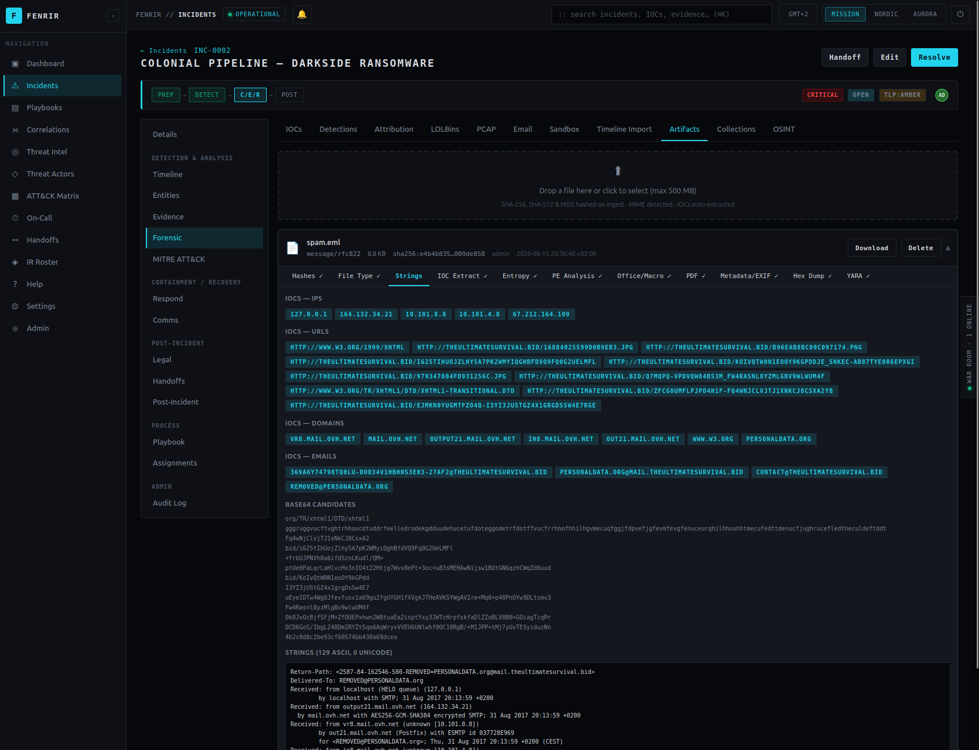Open the OPERATIONAL status indicator
979x750 pixels.
[x=254, y=15]
